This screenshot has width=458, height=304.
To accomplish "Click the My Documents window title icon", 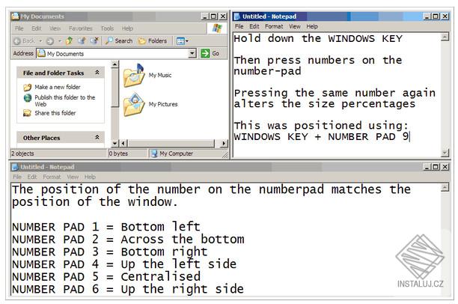I will coord(15,16).
